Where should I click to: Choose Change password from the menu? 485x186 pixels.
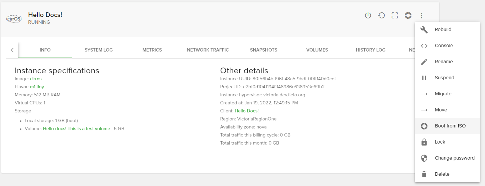(x=454, y=158)
